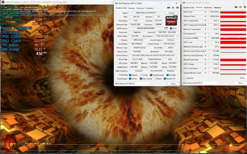247x154 pixels.
Task: Click the Lookup button
Action: 172,13
